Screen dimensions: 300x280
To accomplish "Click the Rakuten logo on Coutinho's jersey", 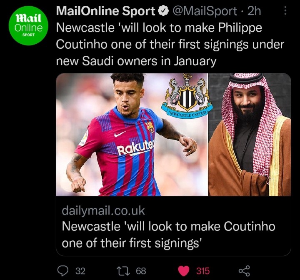I will coord(135,148).
